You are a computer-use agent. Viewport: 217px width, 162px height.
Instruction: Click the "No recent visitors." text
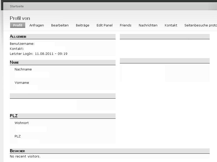pyautogui.click(x=25, y=156)
